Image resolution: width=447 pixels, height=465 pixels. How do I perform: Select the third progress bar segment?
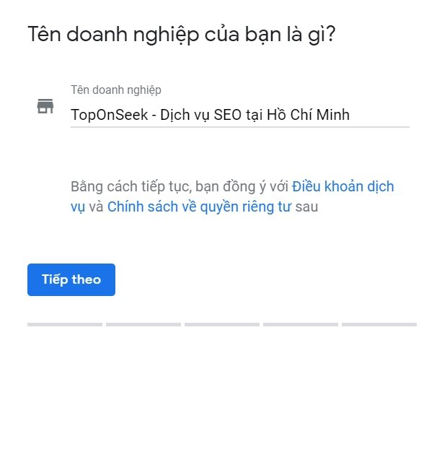pos(222,325)
